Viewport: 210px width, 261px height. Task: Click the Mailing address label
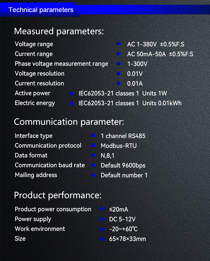point(36,175)
